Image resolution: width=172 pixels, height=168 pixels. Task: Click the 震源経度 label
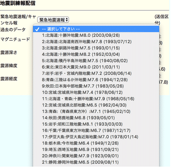[x=9, y=79]
